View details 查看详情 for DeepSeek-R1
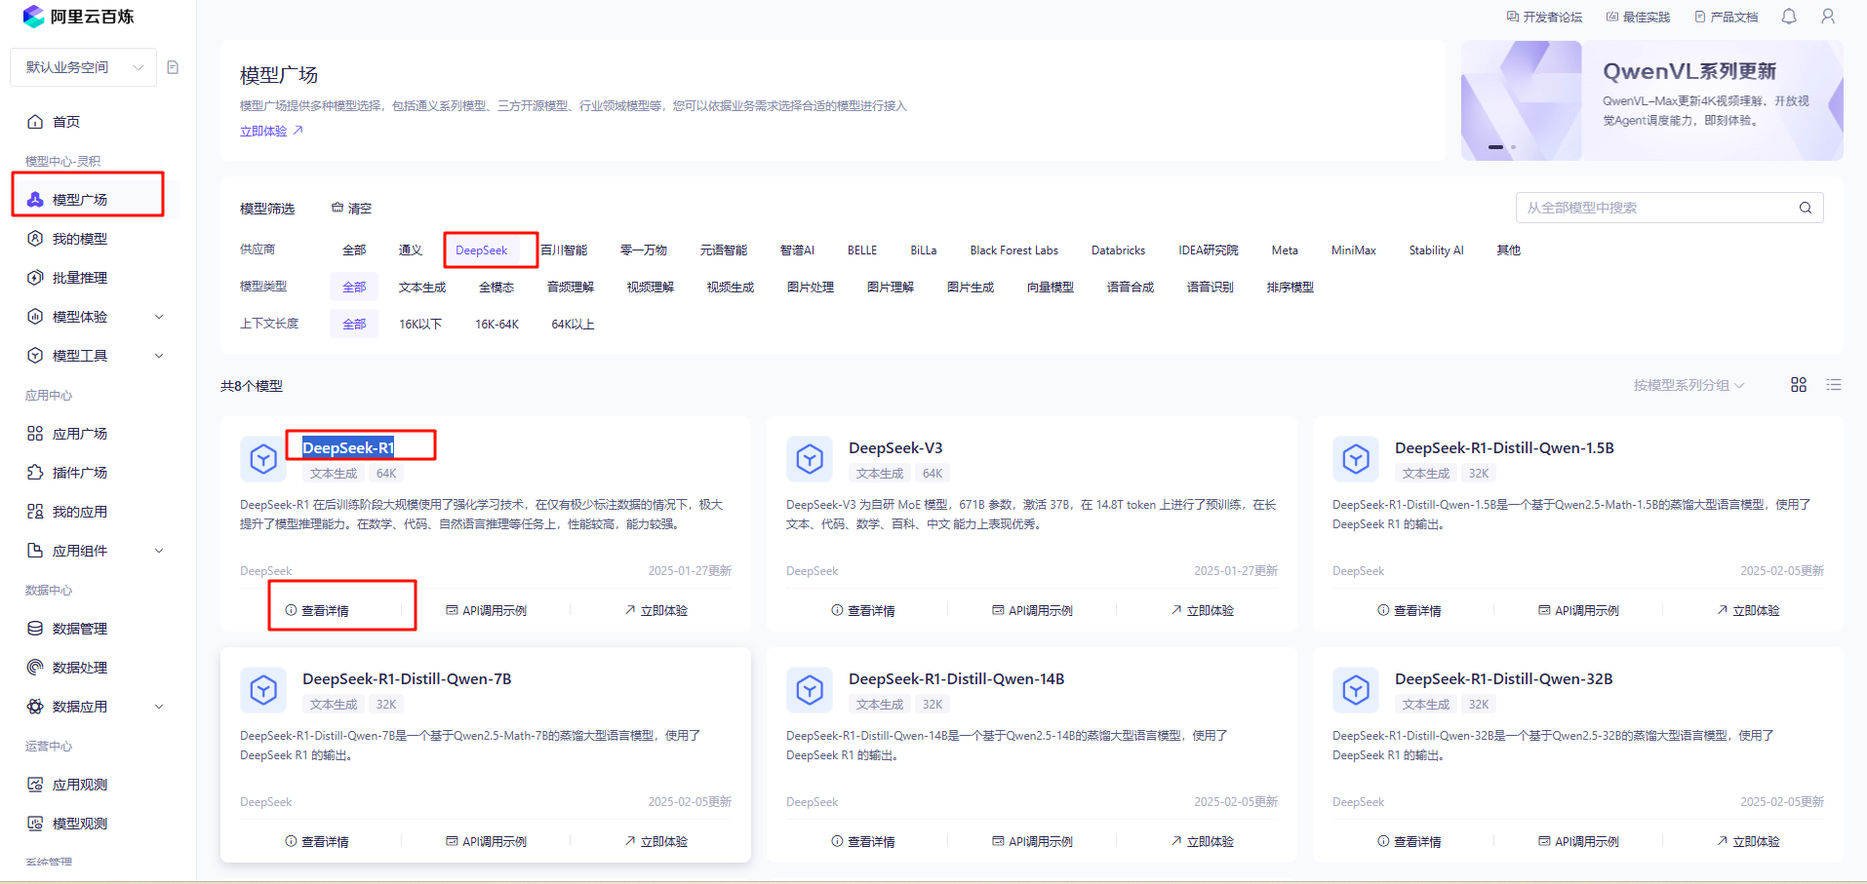This screenshot has height=884, width=1867. (317, 610)
